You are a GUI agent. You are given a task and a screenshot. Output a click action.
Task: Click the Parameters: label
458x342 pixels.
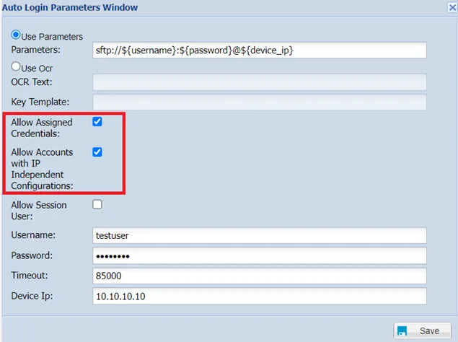coord(35,50)
